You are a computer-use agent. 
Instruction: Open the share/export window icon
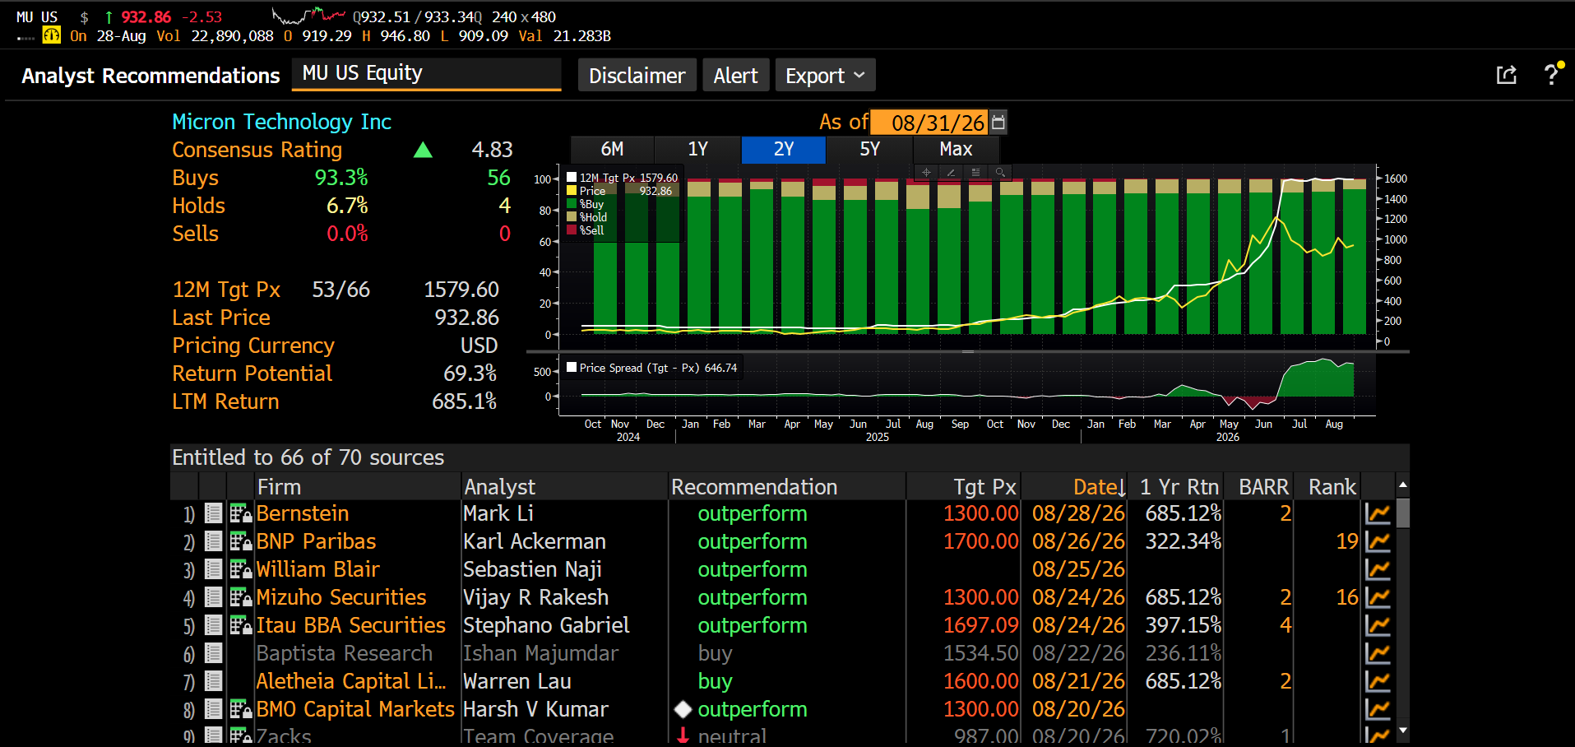point(1506,75)
